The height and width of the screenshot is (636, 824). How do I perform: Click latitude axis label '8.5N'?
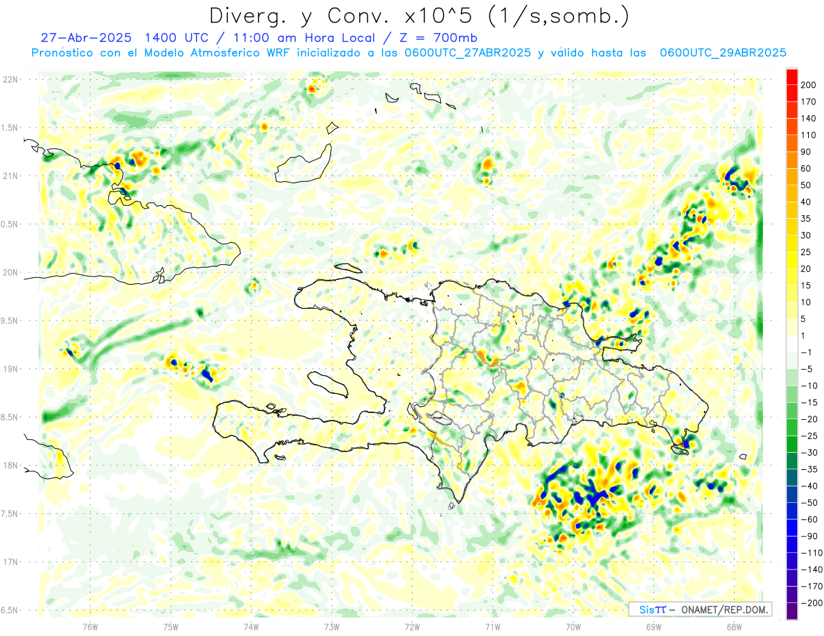click(x=10, y=417)
